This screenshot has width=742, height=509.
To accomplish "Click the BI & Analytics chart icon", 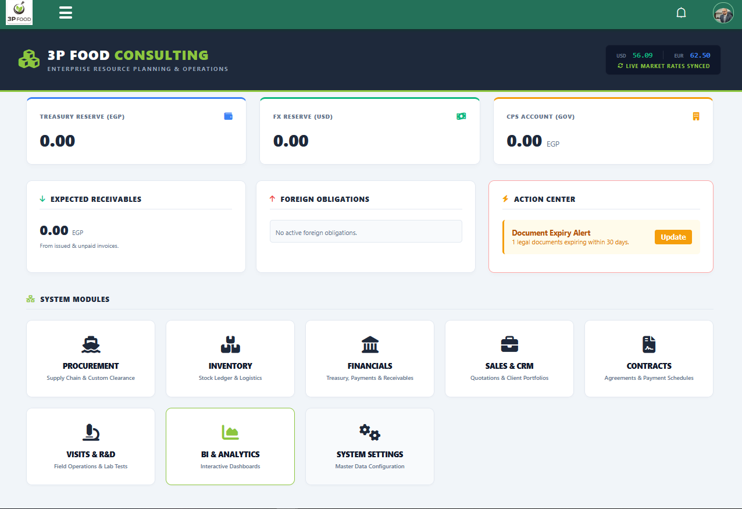I will pos(230,432).
